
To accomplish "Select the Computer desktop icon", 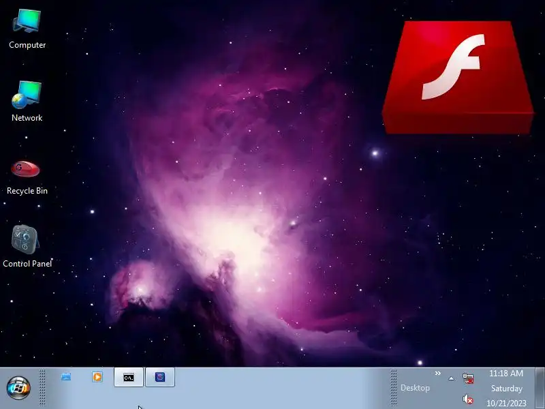I will (27, 29).
